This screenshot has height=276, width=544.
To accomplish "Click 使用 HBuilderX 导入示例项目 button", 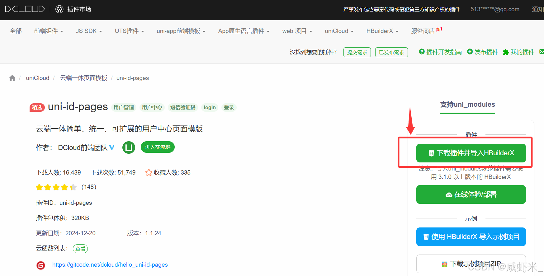I will pos(471,237).
